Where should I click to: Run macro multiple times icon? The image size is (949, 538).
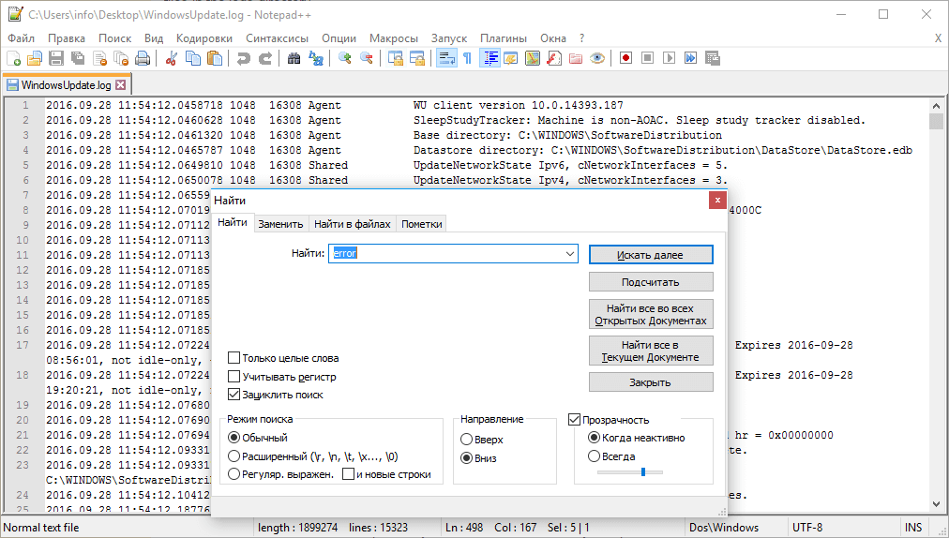[690, 59]
